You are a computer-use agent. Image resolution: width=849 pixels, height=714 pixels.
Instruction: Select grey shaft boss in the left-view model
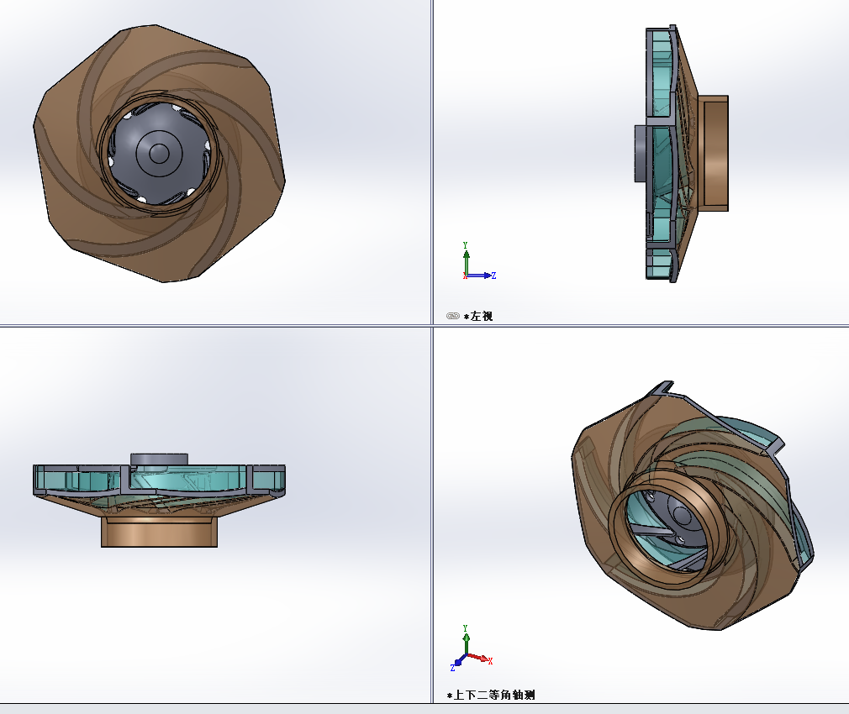641,154
